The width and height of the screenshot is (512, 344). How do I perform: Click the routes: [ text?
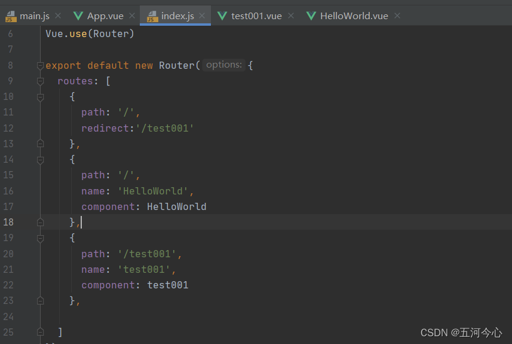pyautogui.click(x=84, y=81)
